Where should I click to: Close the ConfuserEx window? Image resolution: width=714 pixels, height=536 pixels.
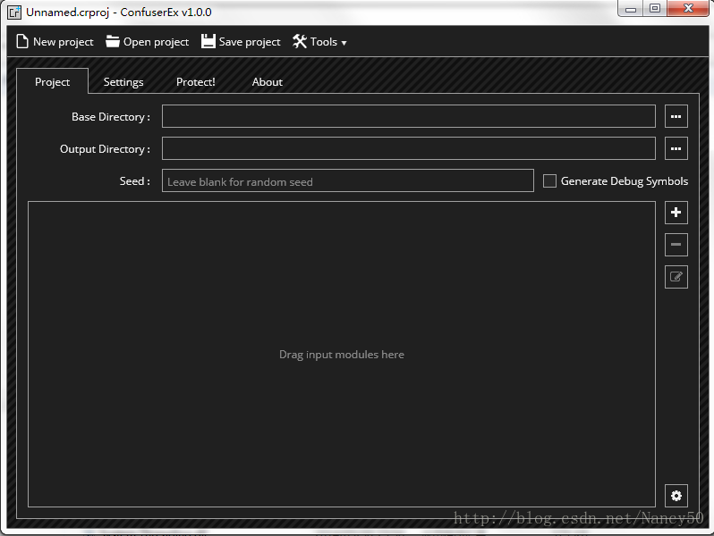pyautogui.click(x=688, y=9)
